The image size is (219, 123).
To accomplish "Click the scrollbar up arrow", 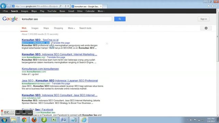I will tap(218, 10).
